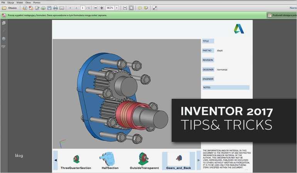Click the read mode expand icon
Image resolution: width=297 pixels, height=173 pixels.
point(155,8)
